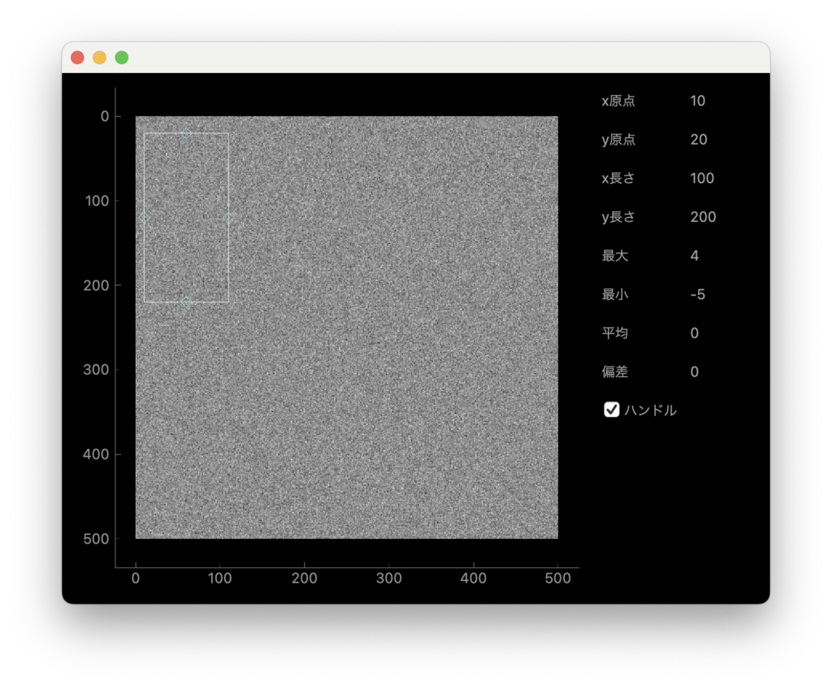The width and height of the screenshot is (832, 686).
Task: Click the y長さ label
Action: 618,217
